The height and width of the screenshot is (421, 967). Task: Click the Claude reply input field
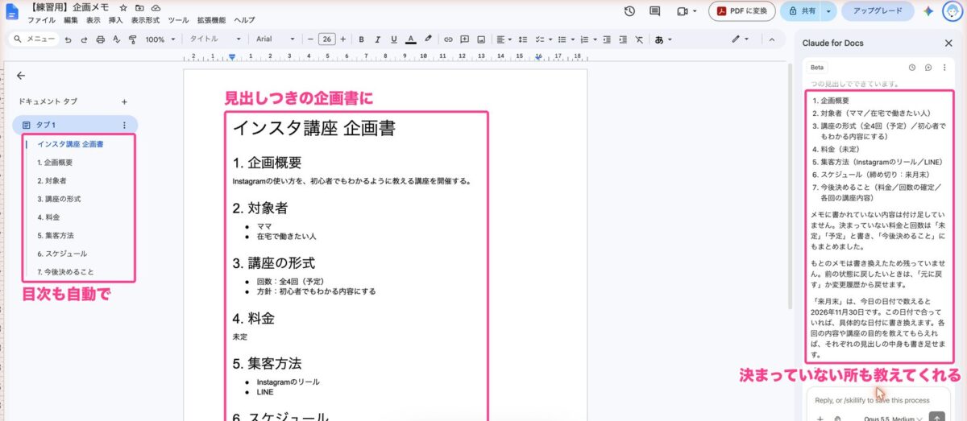tap(878, 400)
